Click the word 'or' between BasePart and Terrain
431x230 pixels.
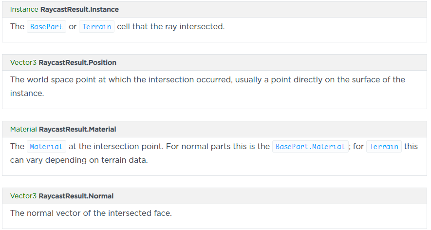(73, 27)
